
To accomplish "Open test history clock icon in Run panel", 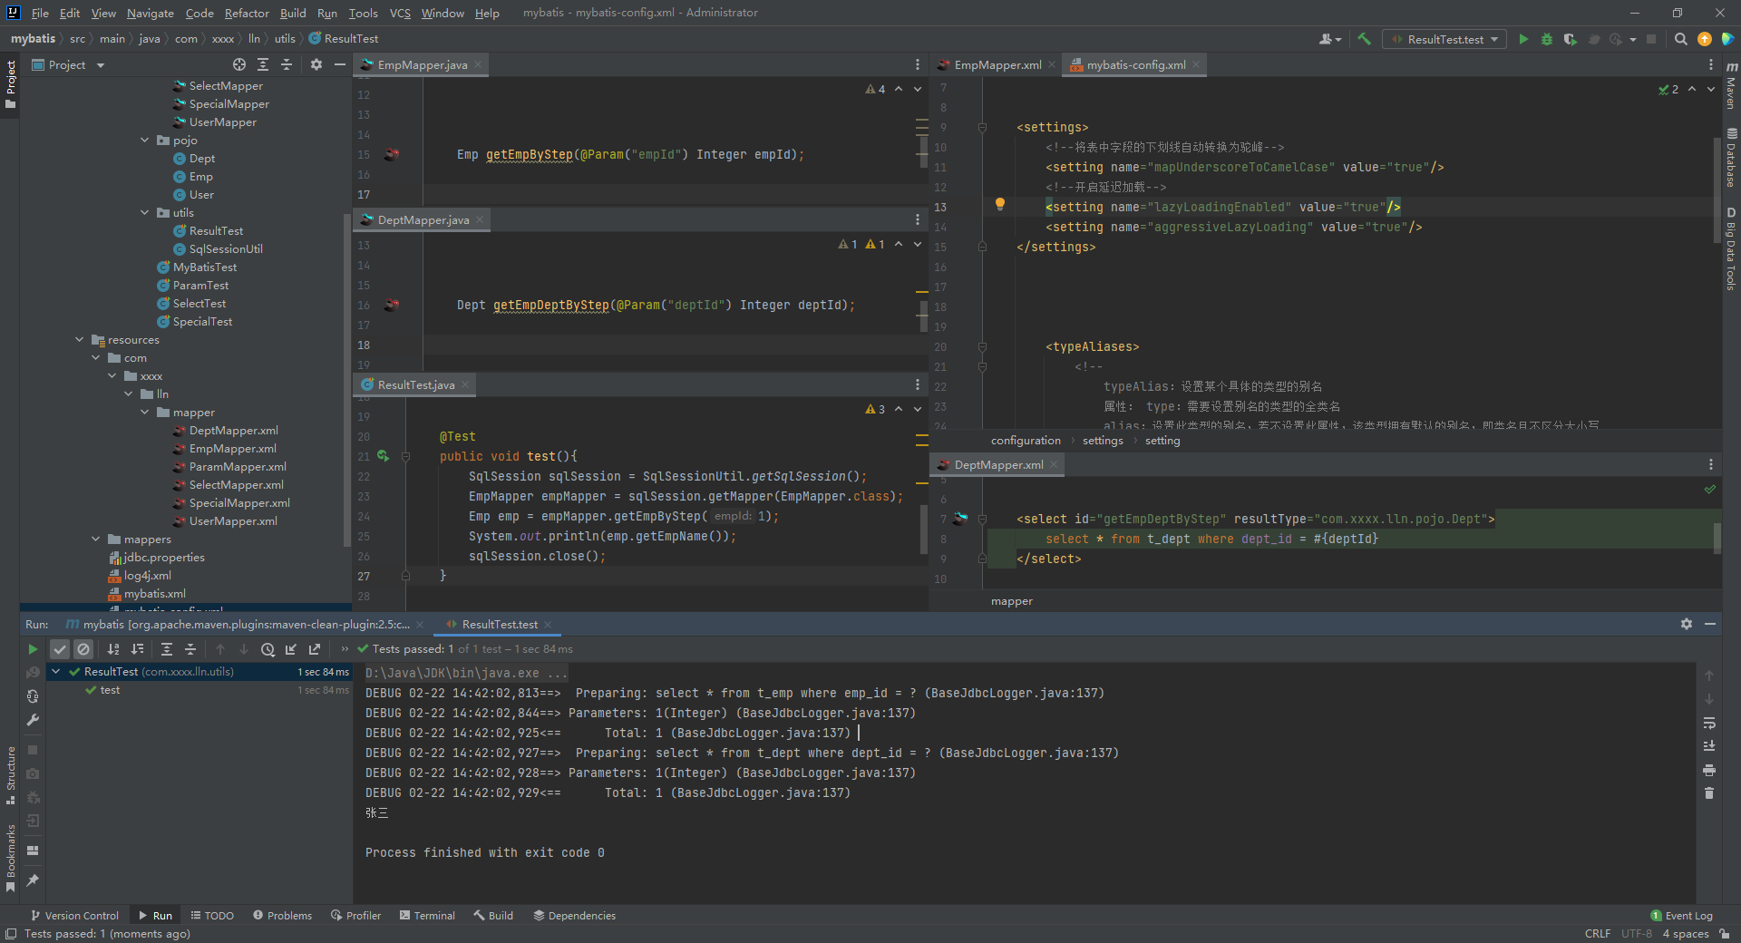I will (x=267, y=649).
